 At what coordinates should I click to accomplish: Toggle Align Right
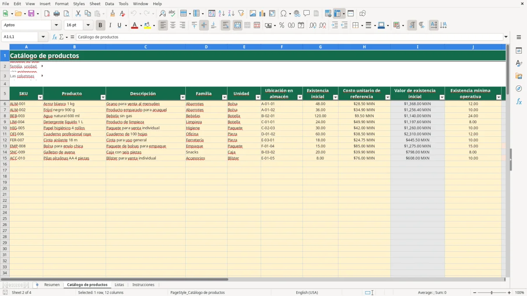coord(182,25)
